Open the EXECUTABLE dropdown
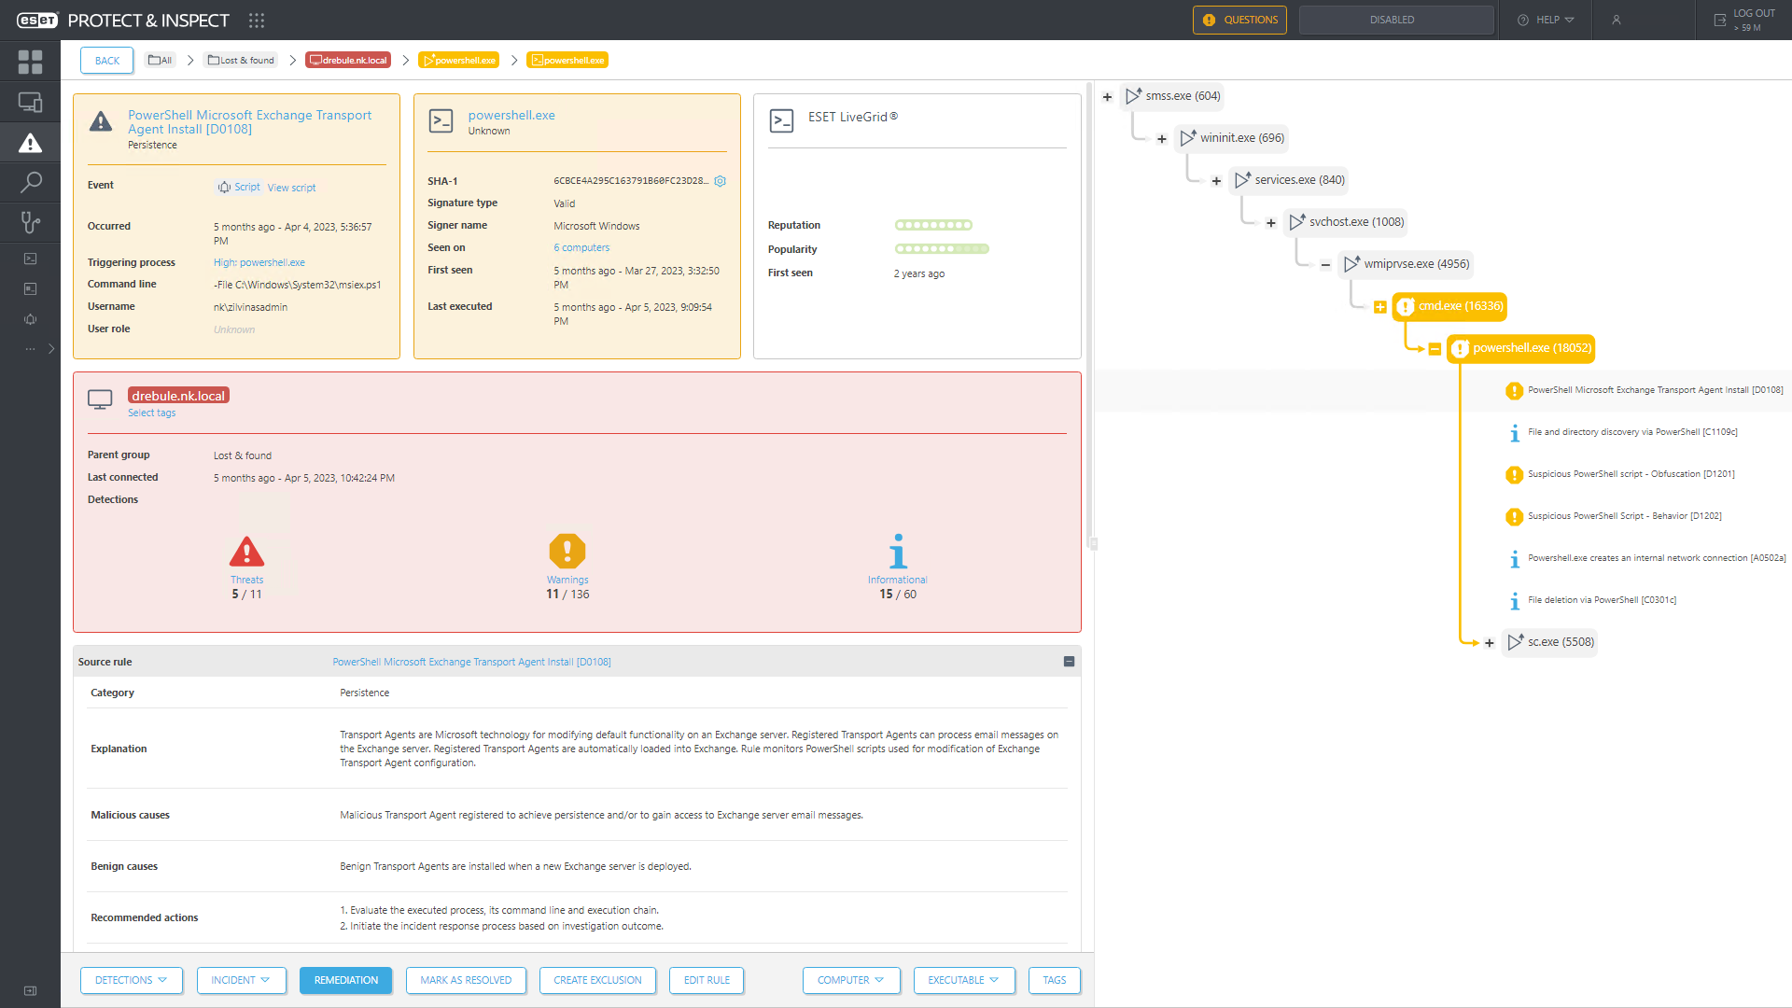Viewport: 1792px width, 1008px height. 963,980
